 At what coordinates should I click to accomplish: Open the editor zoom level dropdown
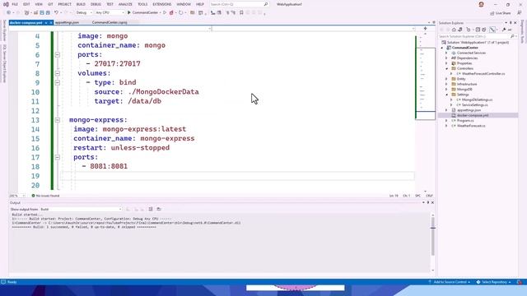[17, 196]
